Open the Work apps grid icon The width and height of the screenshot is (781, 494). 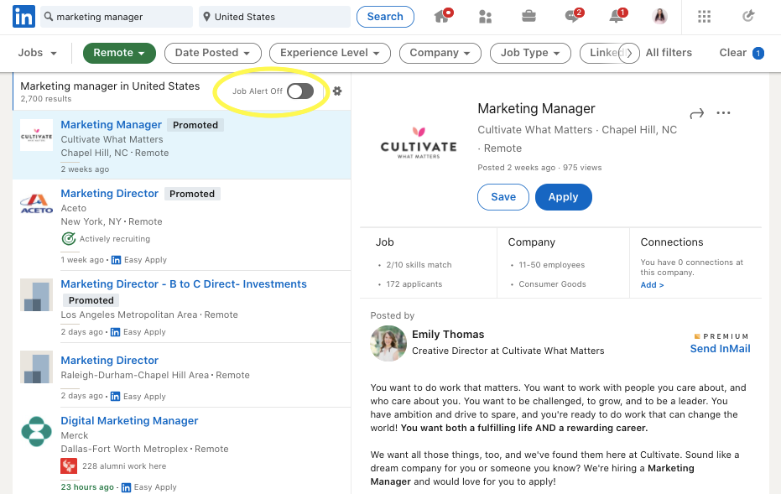pos(705,17)
